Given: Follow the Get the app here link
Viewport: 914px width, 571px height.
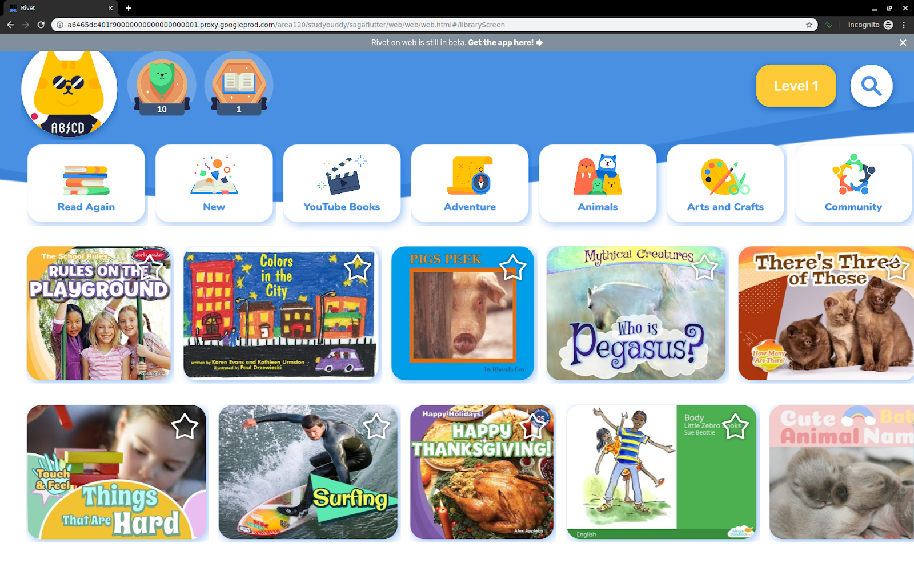Looking at the screenshot, I should 505,42.
